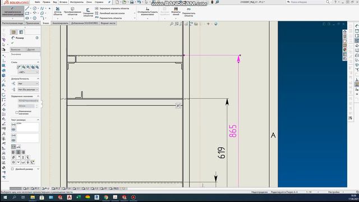Toggle first dimension text alignment mode button

pyautogui.click(x=13, y=146)
